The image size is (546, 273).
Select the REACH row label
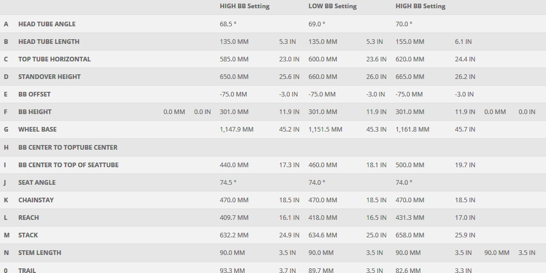click(x=28, y=218)
